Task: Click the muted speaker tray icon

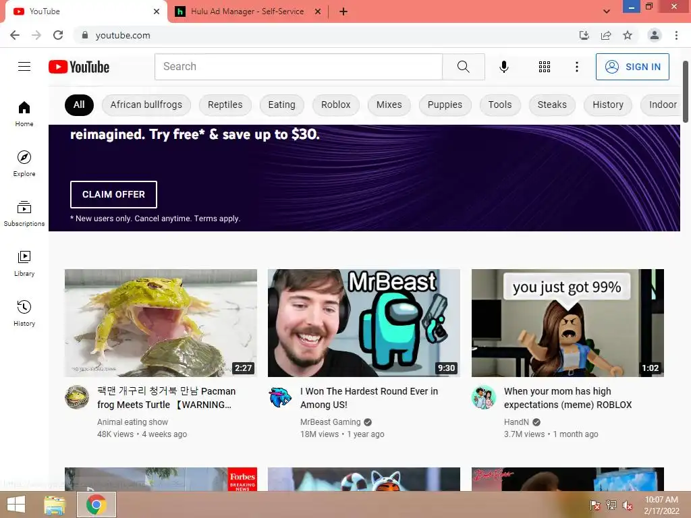Action: [x=627, y=505]
